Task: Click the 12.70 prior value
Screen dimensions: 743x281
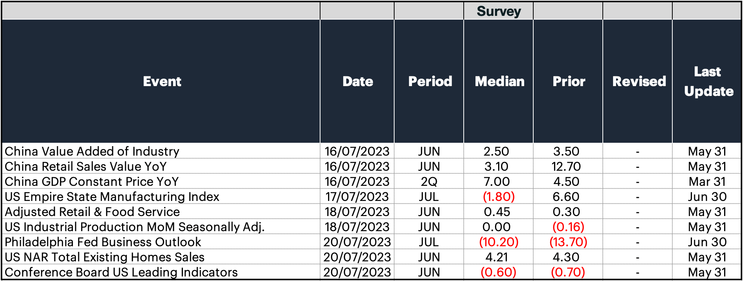Action: pos(566,167)
